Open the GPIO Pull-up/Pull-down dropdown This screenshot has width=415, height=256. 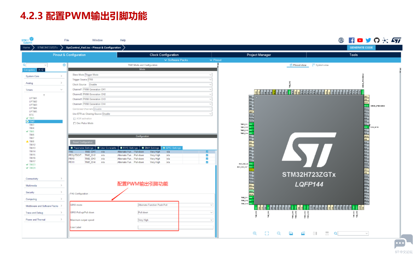click(x=175, y=213)
